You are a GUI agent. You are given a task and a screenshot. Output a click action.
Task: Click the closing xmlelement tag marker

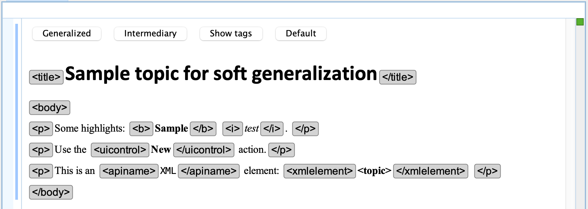(431, 171)
